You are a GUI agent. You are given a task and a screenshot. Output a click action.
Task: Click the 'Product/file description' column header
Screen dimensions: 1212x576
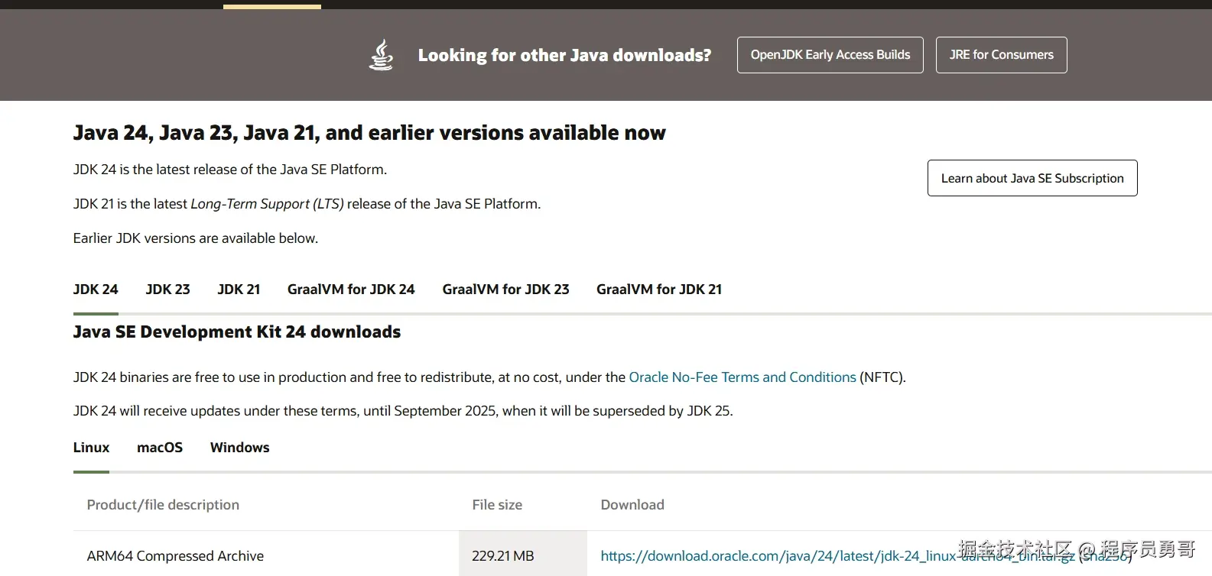coord(163,505)
